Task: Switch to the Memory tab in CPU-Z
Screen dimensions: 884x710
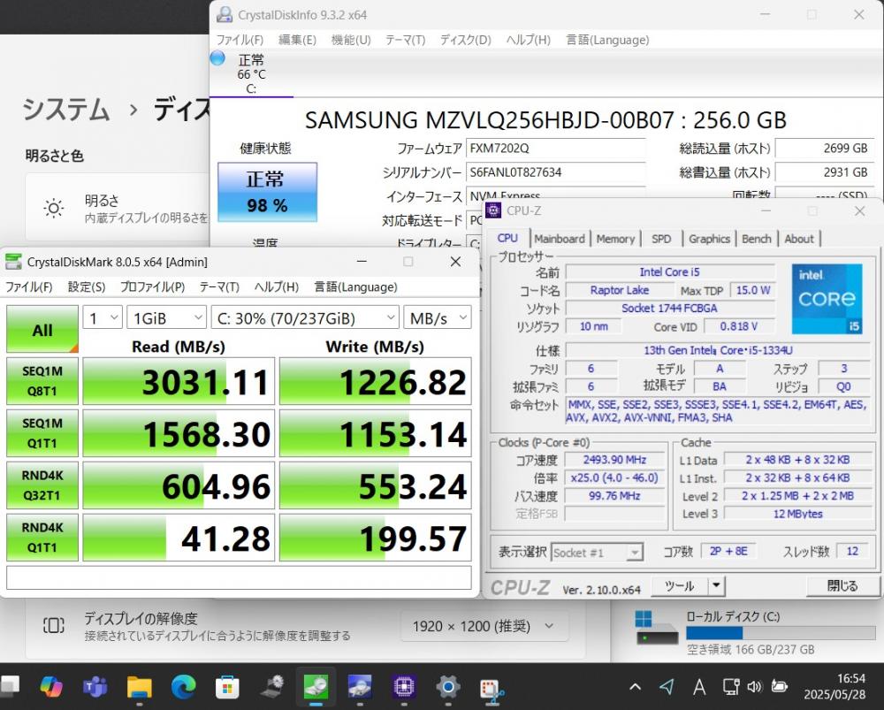Action: (615, 239)
